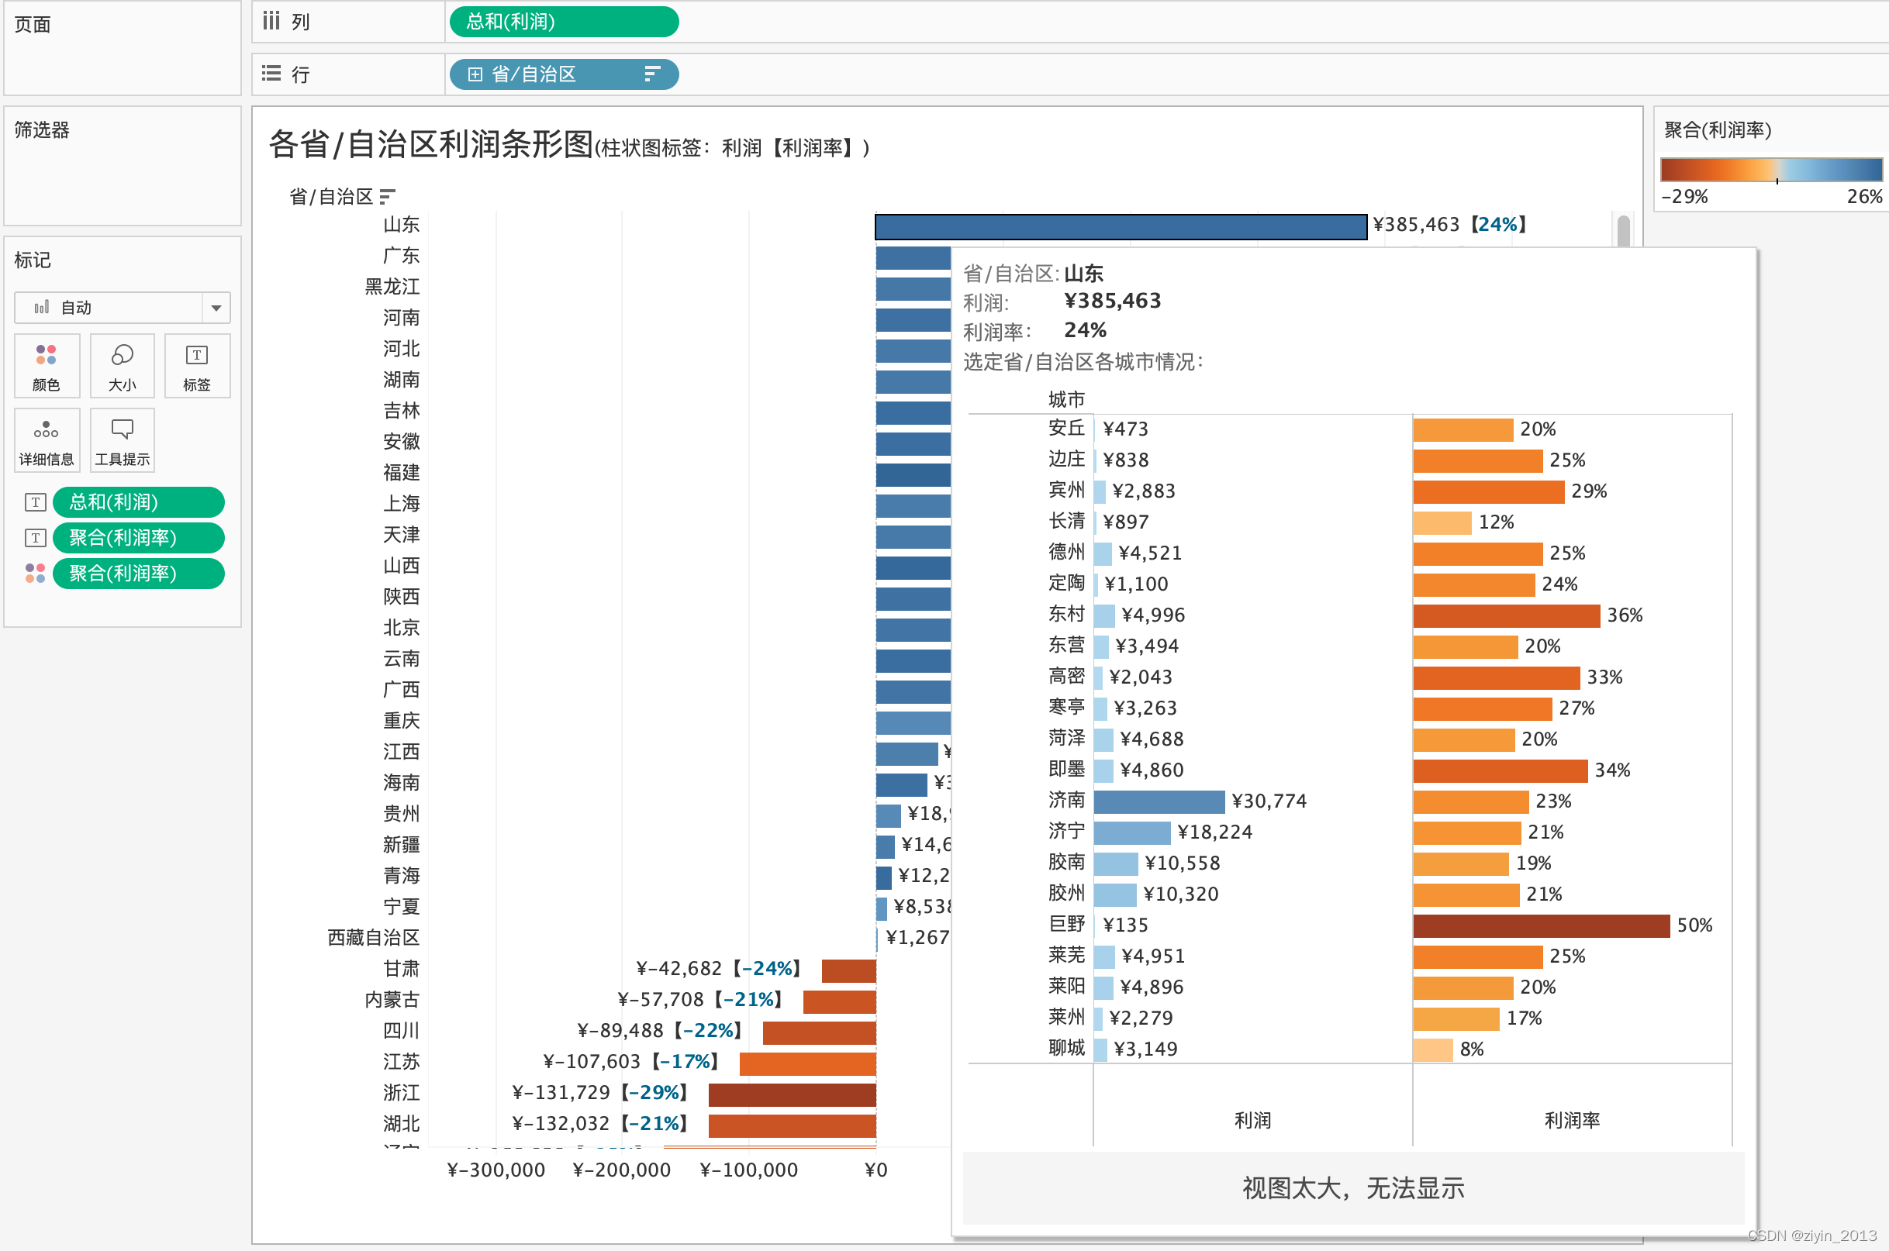Viewport: 1889px width, 1251px height.
Task: Click sort icon beside 省/自治区 axis header
Action: [388, 196]
